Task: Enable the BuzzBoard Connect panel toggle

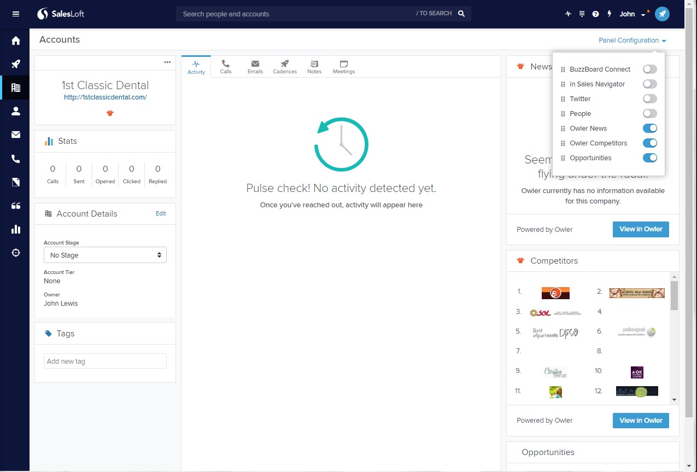Action: (649, 69)
